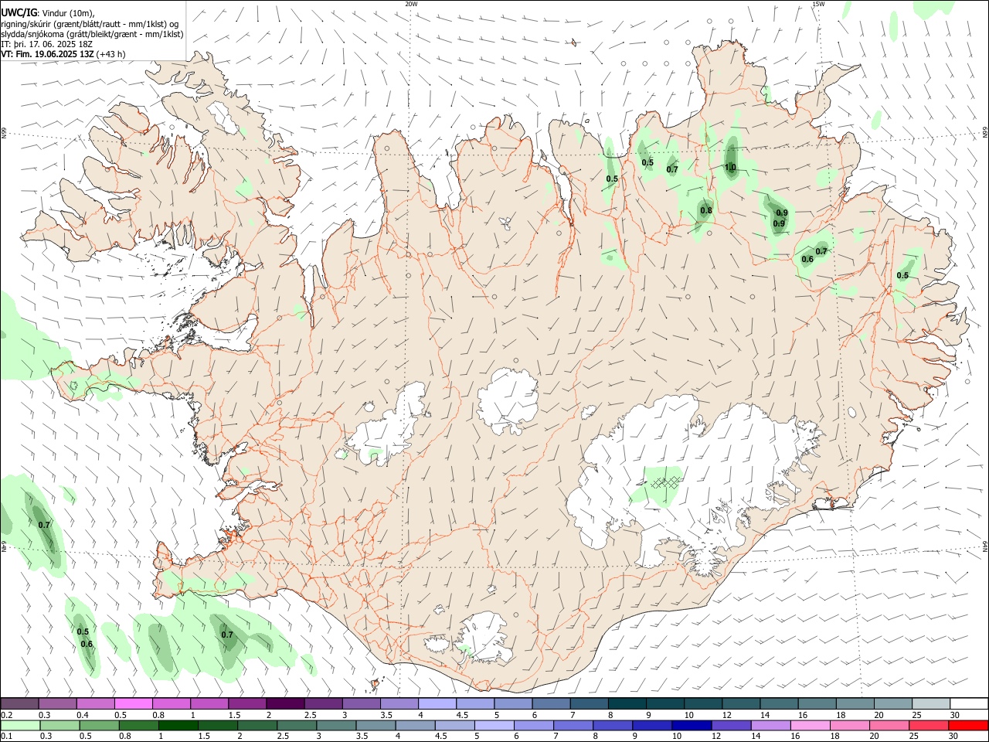The image size is (989, 742).
Task: Click the '0.6' value beside the eastern '0.7'
Action: (807, 259)
